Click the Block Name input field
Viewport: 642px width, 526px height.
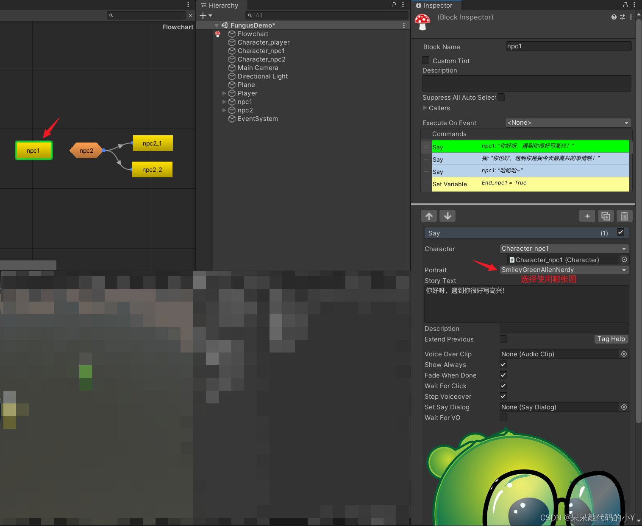(x=568, y=46)
